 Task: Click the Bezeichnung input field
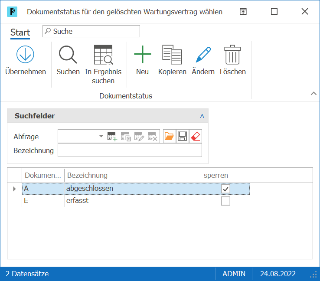(130, 150)
